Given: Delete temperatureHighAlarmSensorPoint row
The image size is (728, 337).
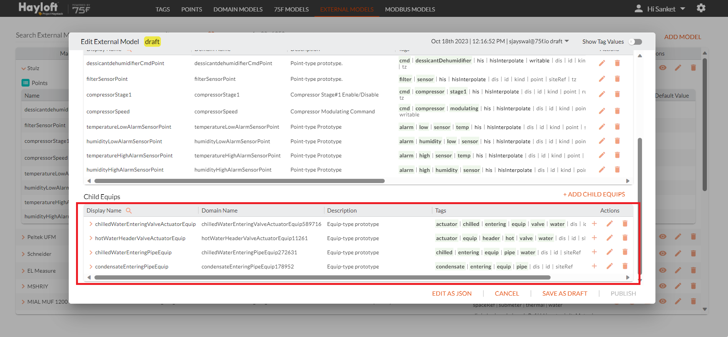Looking at the screenshot, I should click(617, 155).
